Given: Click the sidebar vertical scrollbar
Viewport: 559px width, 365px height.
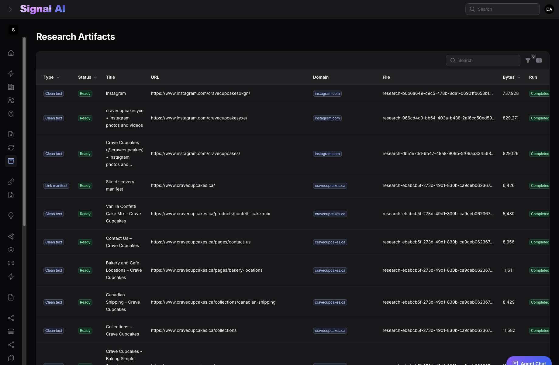Looking at the screenshot, I should tap(24, 132).
